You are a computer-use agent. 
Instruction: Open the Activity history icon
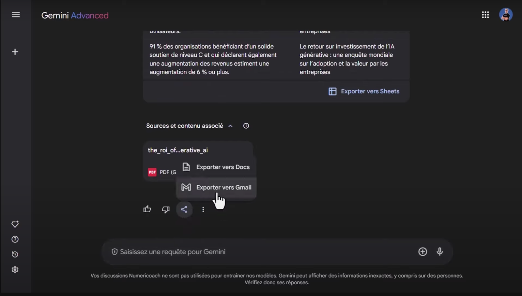(15, 255)
